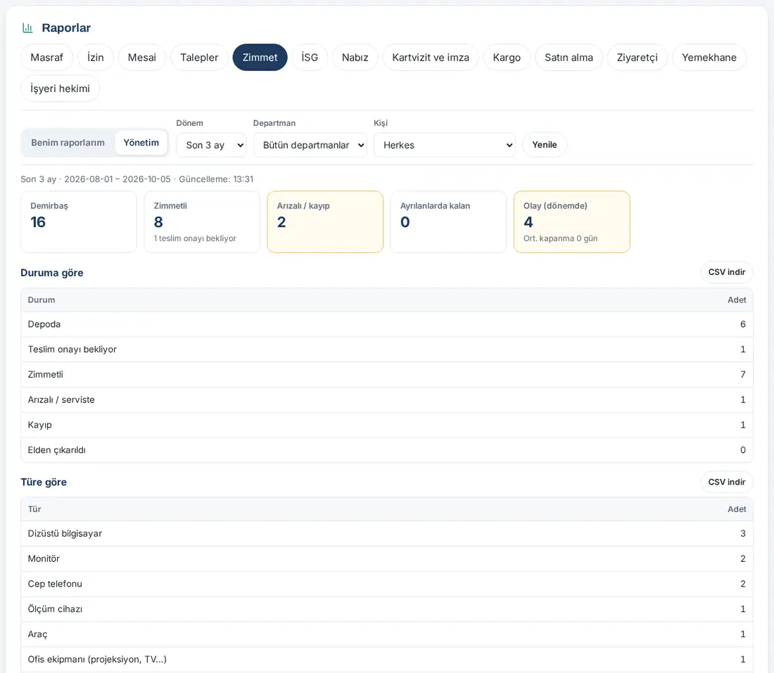Select the Yönetim view toggle
The image size is (774, 673).
[x=141, y=143]
